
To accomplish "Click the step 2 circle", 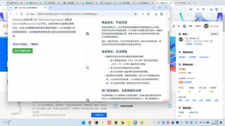I will point(170,106).
